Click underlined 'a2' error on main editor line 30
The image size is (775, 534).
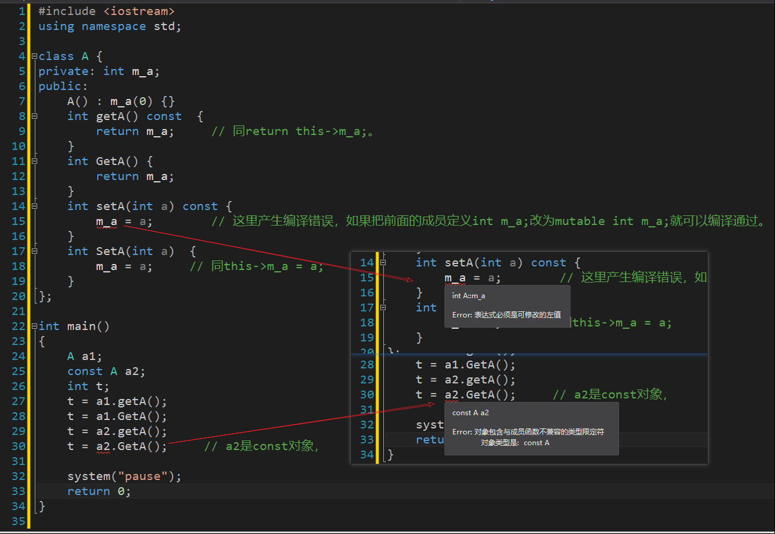[103, 446]
